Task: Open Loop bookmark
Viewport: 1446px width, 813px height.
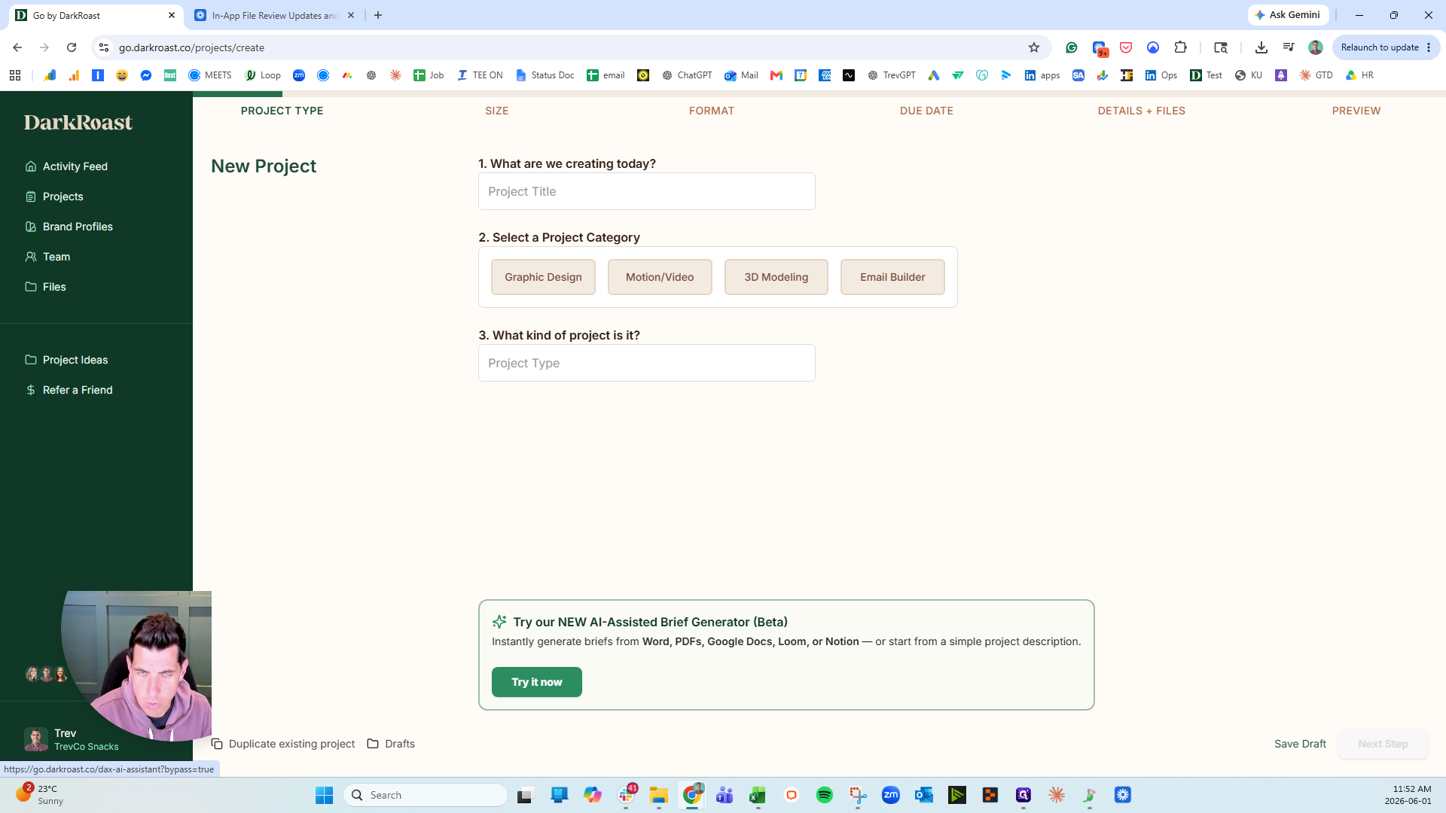Action: 263,75
